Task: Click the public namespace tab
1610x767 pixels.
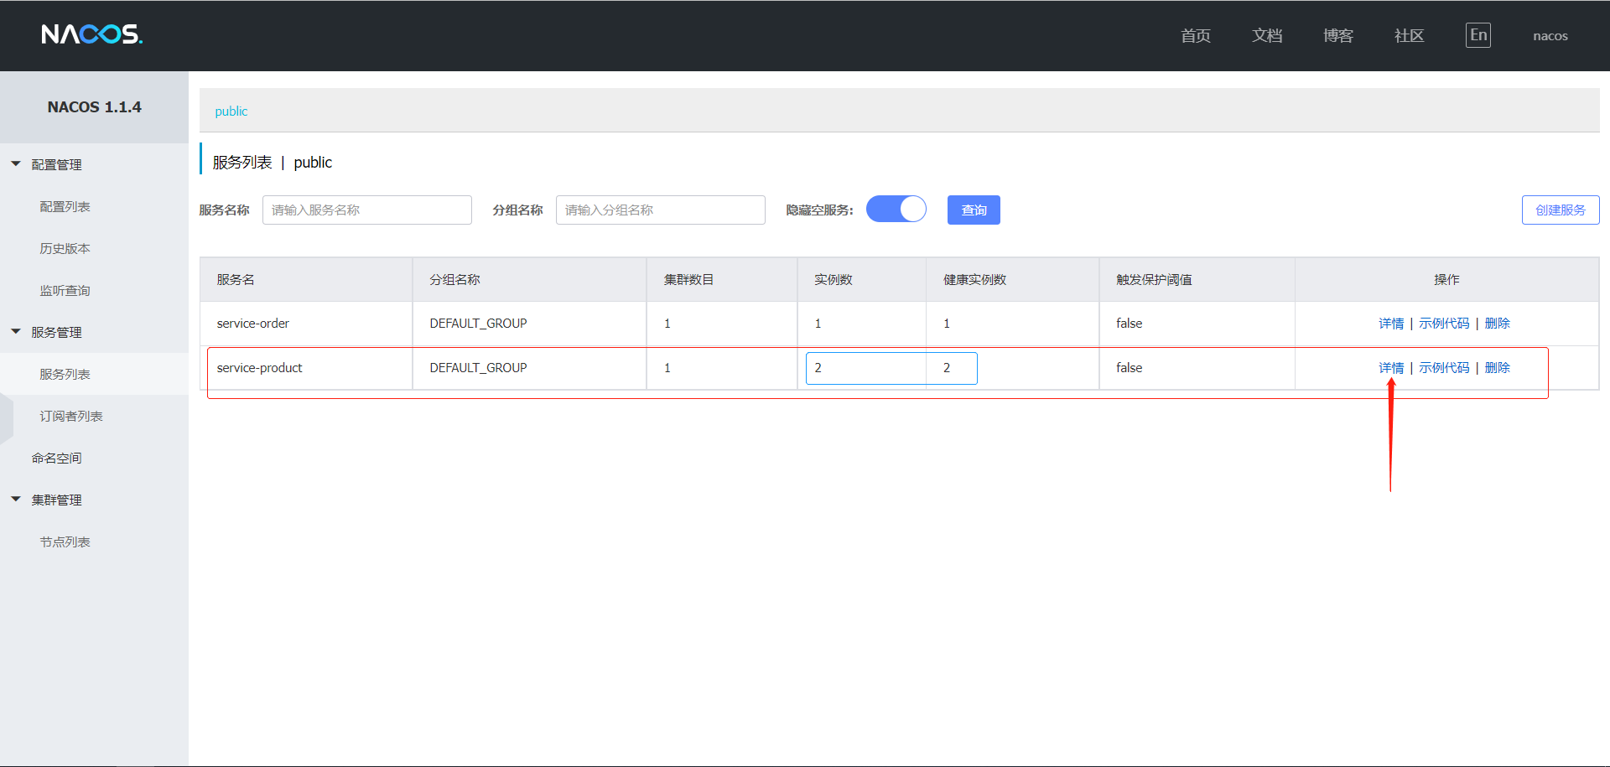Action: (231, 111)
